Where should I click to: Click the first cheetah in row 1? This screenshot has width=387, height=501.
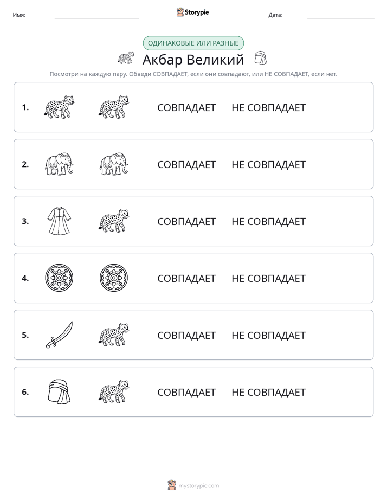click(x=60, y=107)
